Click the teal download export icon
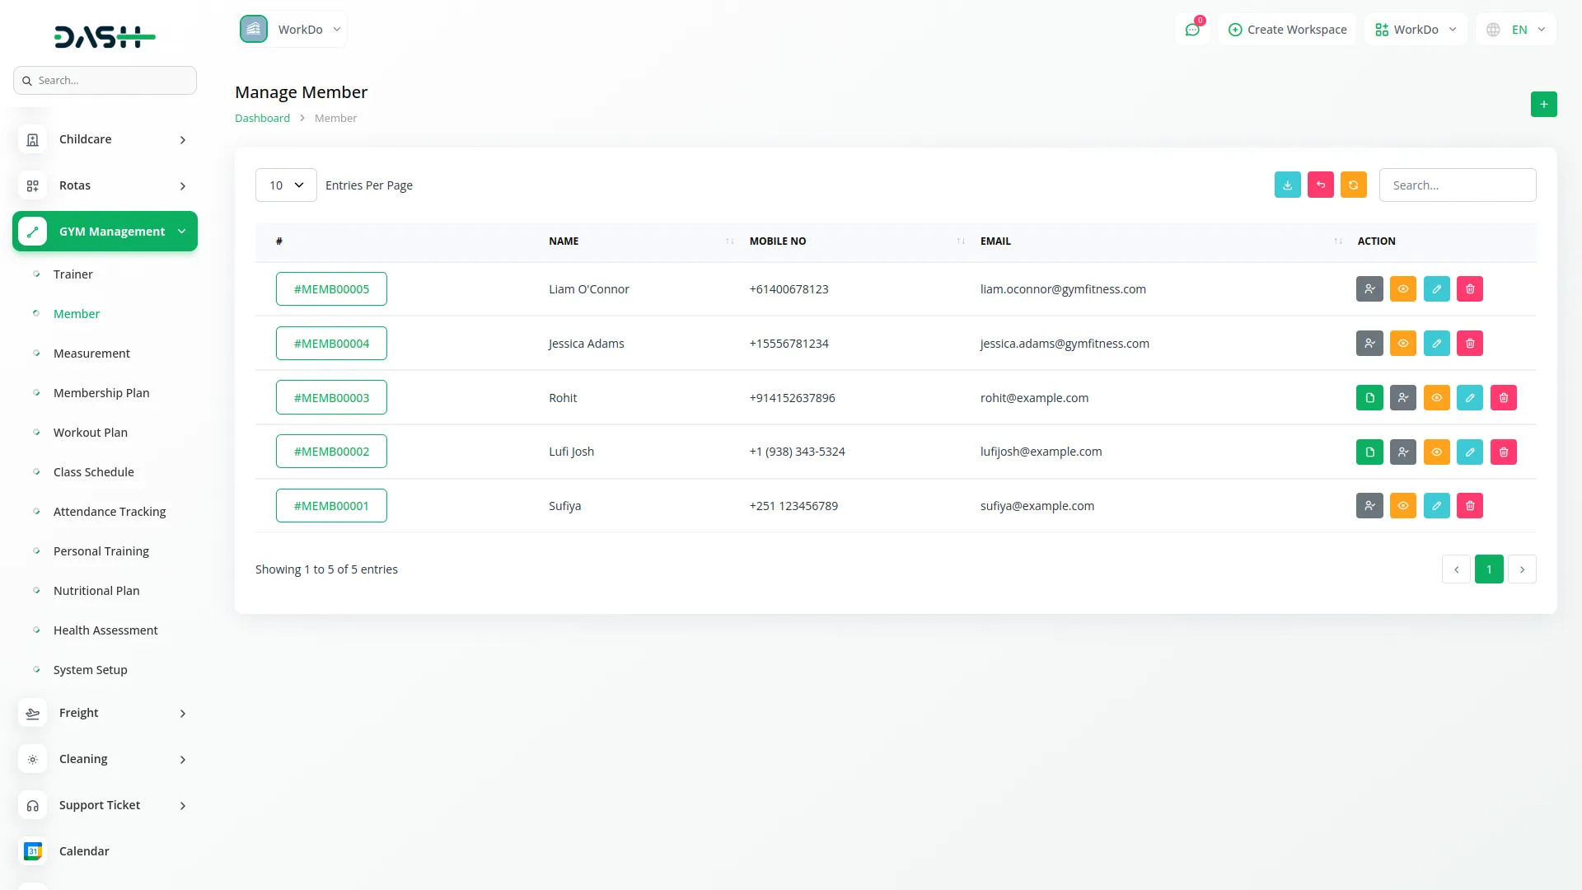The width and height of the screenshot is (1582, 890). point(1287,185)
